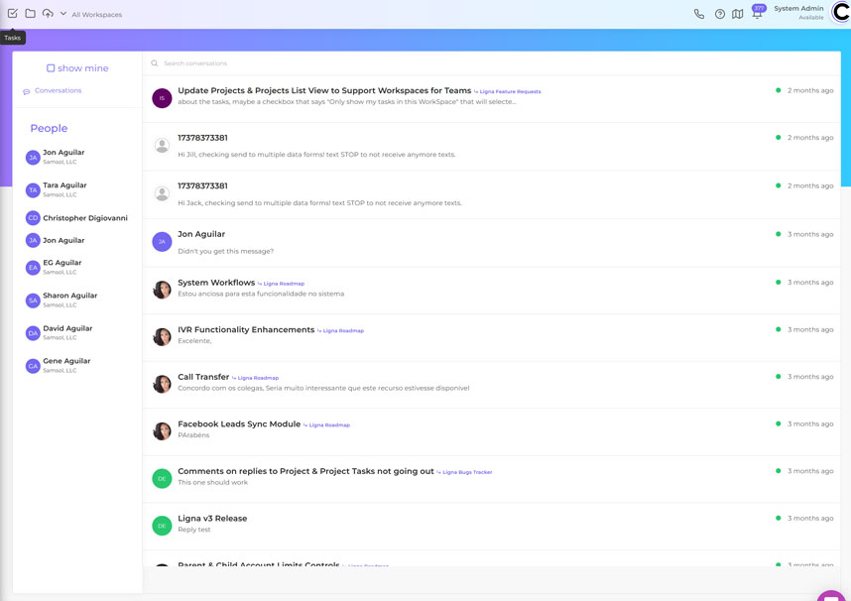Click the folder icon in top bar
This screenshot has width=851, height=601.
click(30, 14)
